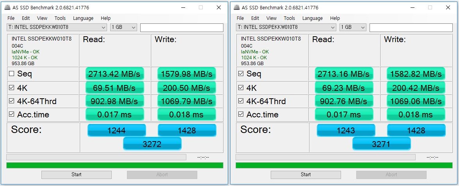Open the Tools menu in the left window
This screenshot has height=186, width=459.
(x=60, y=18)
